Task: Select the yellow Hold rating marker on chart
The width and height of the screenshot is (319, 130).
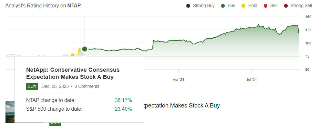Action: [73, 55]
